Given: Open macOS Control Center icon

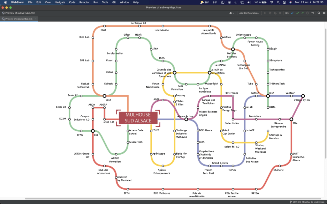Looking at the screenshot, I should [285, 2].
